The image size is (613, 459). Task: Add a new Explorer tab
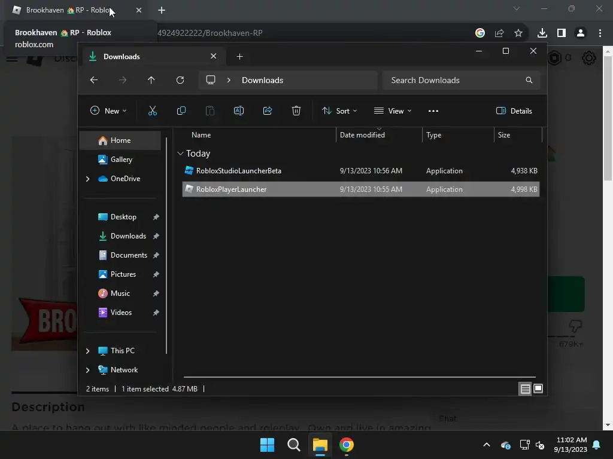[x=239, y=57]
